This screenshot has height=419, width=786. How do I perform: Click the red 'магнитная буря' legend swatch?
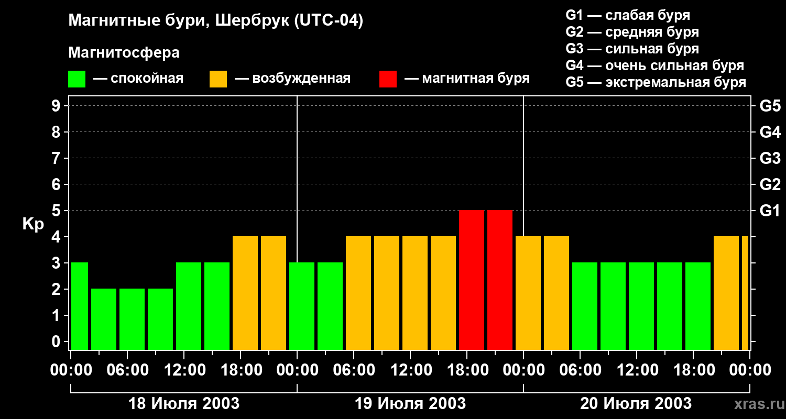[x=388, y=79]
